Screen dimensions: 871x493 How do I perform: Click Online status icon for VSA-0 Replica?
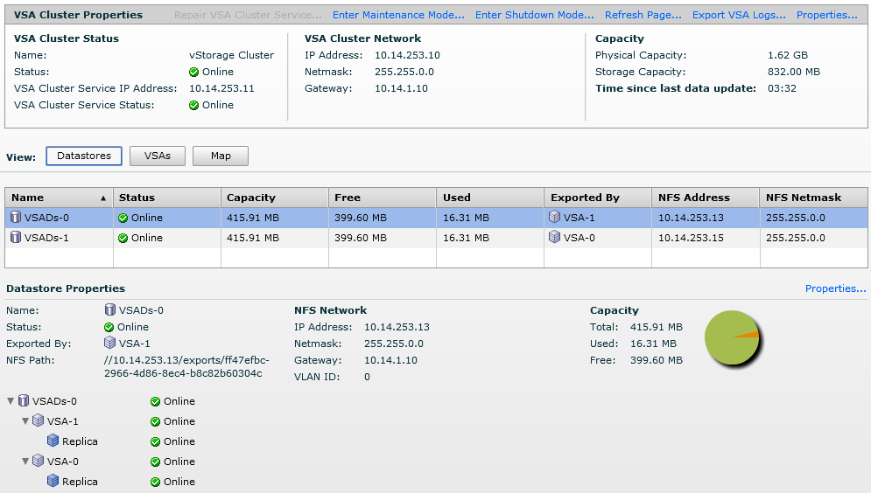[x=156, y=482]
